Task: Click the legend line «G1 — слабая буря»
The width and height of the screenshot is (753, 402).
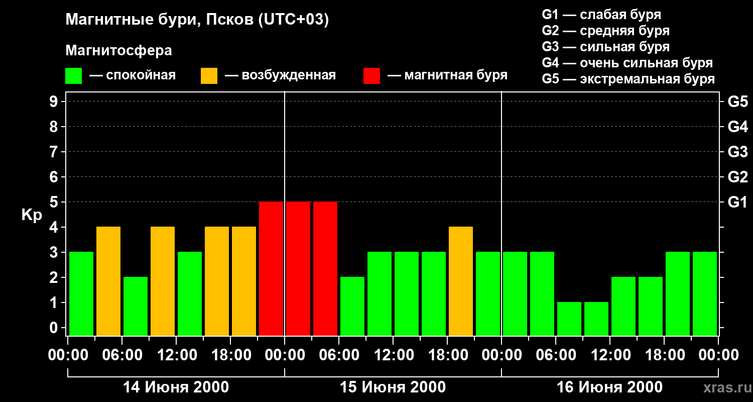Action: click(x=601, y=15)
